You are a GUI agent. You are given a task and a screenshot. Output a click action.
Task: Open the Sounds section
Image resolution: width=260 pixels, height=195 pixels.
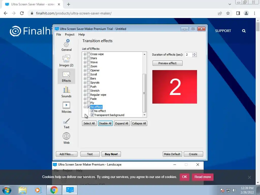66,92
